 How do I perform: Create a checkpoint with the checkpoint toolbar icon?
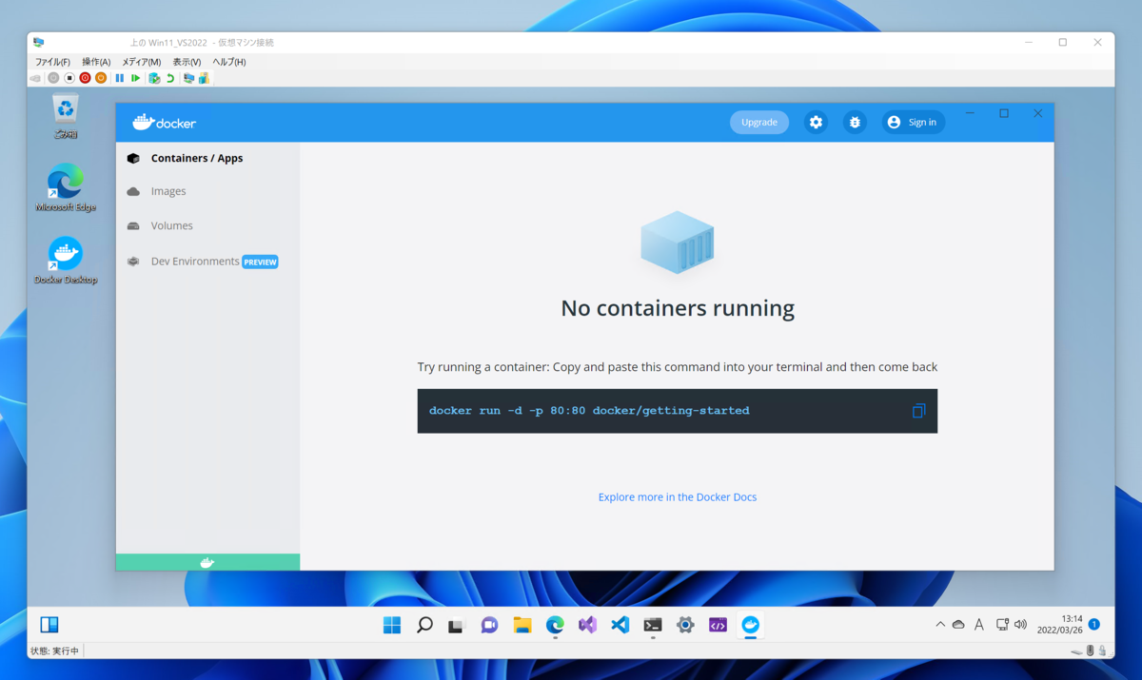(x=153, y=77)
